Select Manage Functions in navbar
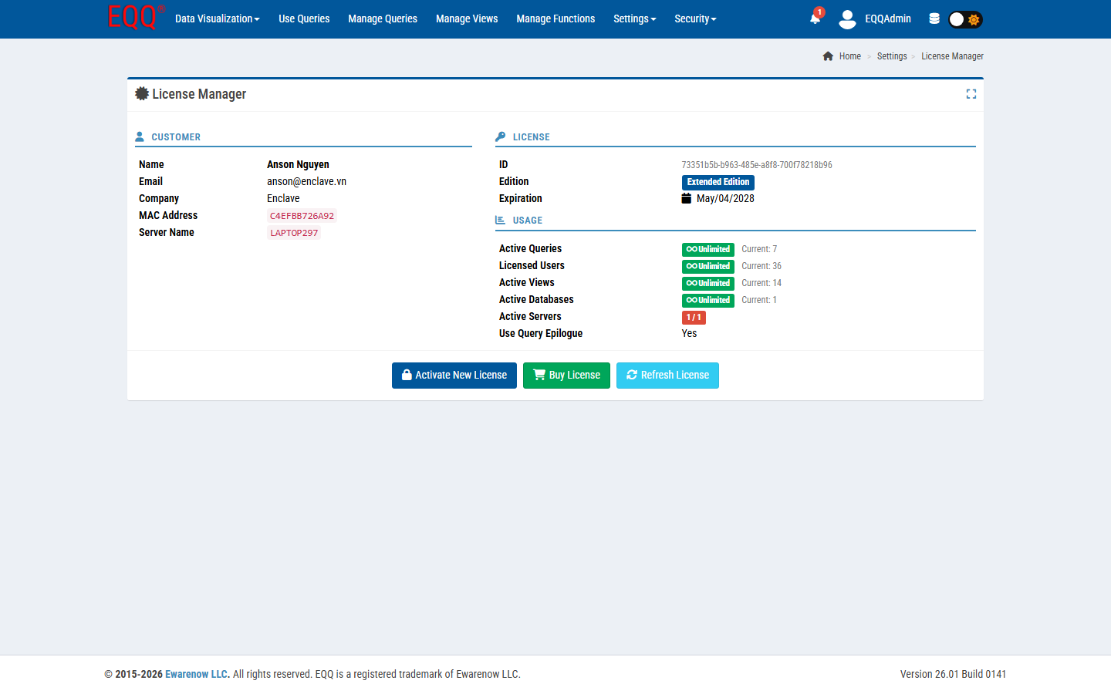Image resolution: width=1111 pixels, height=694 pixels. [x=555, y=19]
